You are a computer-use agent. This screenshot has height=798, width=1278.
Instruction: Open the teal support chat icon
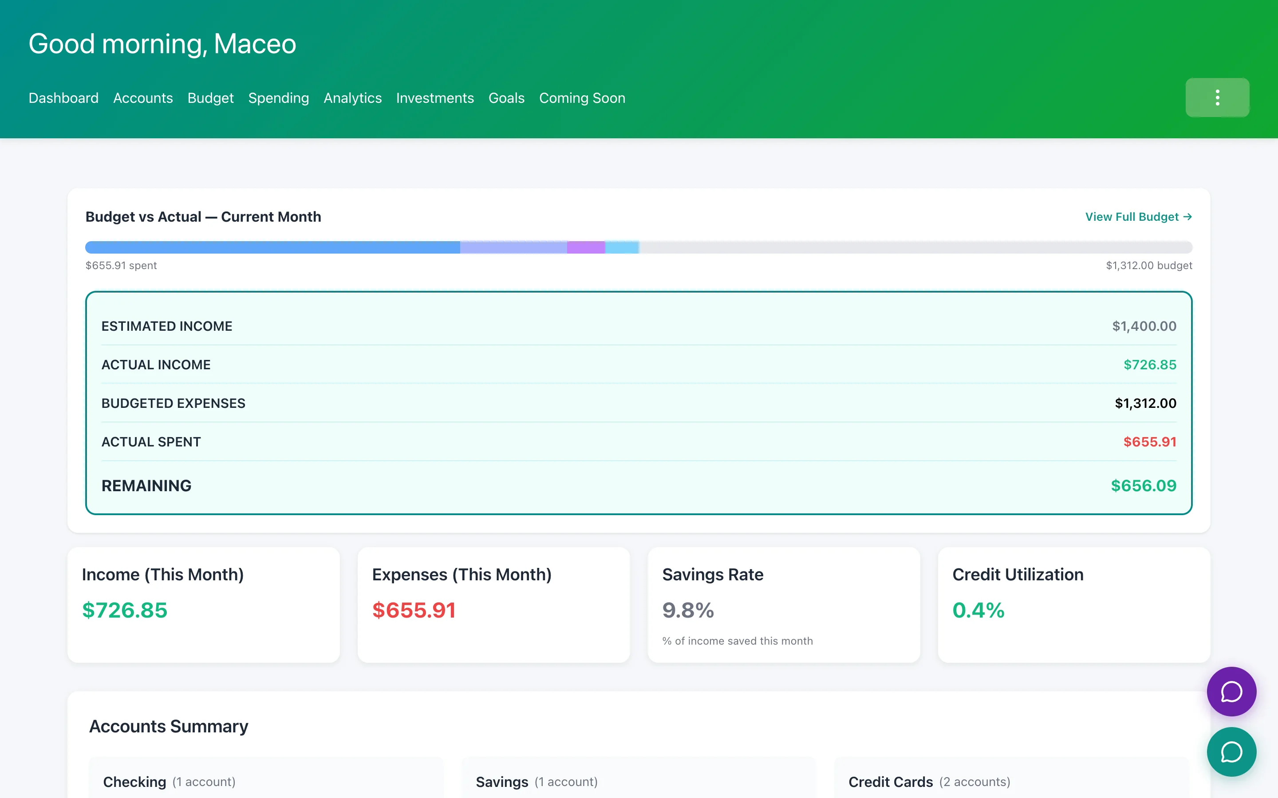point(1231,751)
